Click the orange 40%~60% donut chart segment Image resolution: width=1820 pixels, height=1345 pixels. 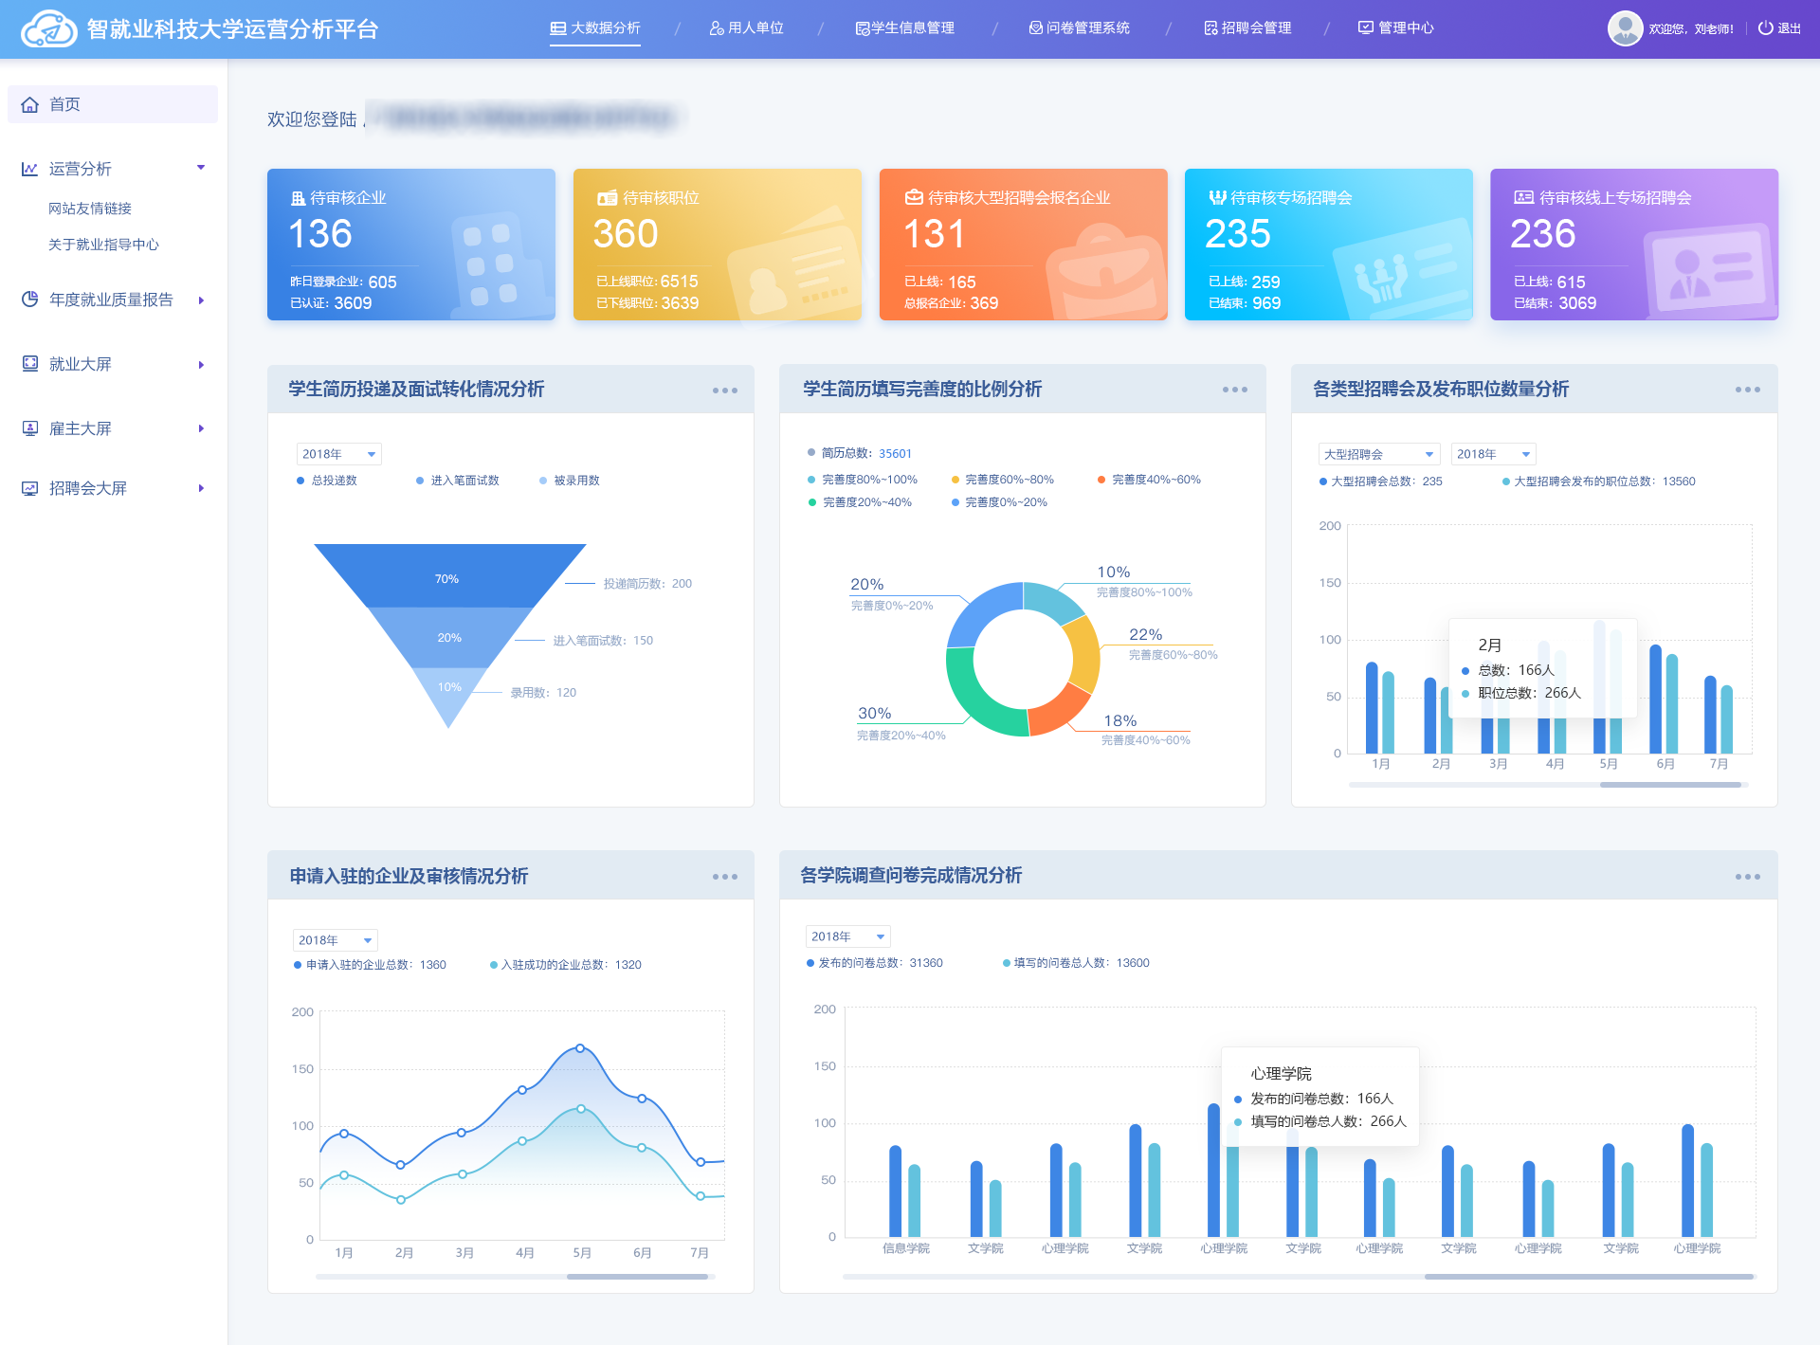[1059, 710]
